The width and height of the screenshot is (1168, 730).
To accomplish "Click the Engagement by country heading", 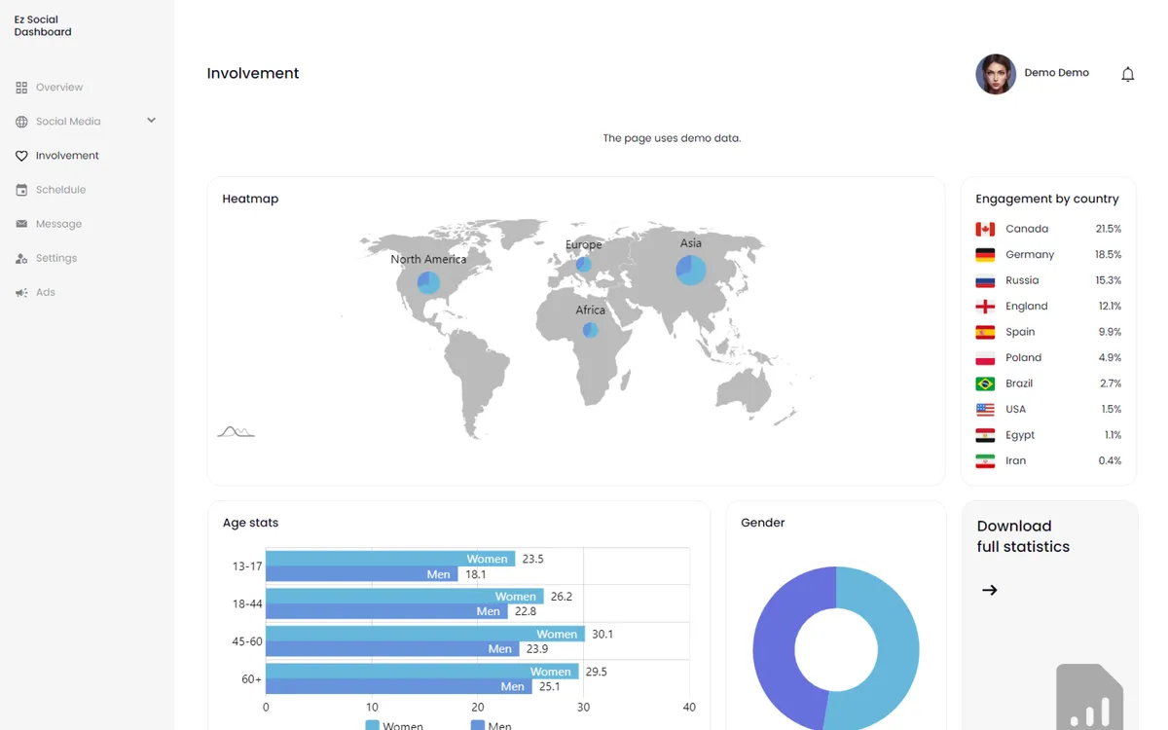I will point(1047,199).
